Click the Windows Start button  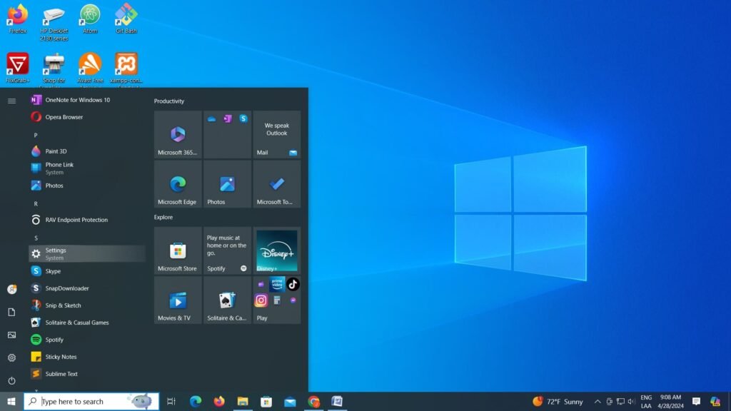(x=11, y=401)
